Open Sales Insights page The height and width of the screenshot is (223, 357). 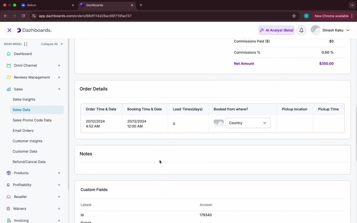tap(24, 100)
